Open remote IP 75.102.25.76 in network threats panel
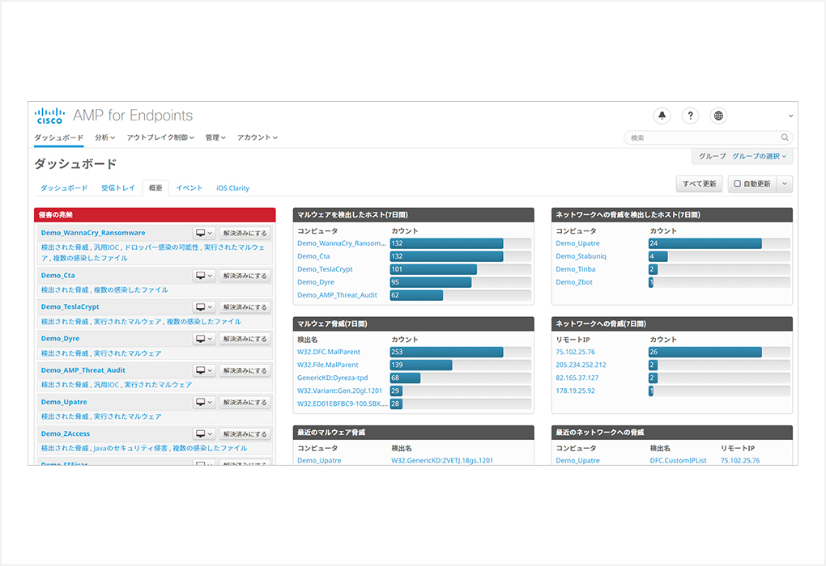 click(x=575, y=352)
